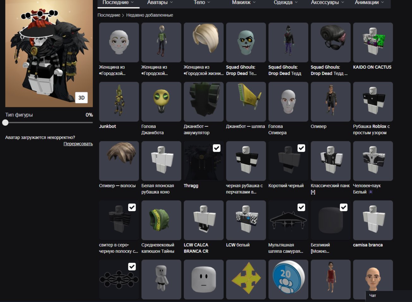Select the blue number 20 badge item

(288, 279)
